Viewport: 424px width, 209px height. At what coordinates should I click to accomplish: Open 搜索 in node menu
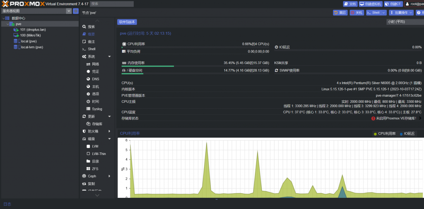91,27
